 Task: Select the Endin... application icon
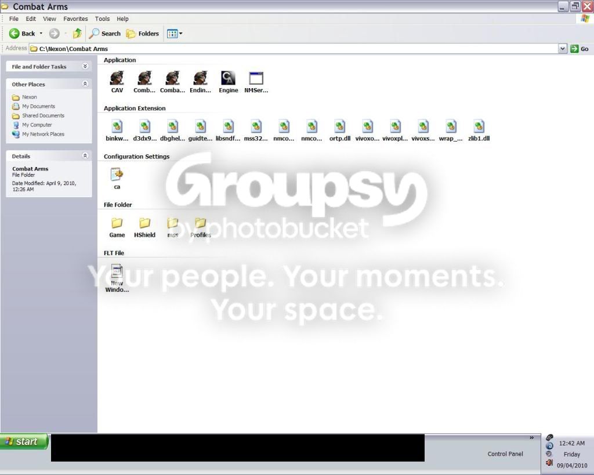tap(200, 81)
